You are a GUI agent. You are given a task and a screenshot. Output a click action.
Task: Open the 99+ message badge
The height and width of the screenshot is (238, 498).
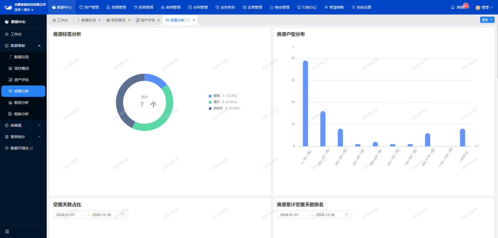[x=466, y=6]
